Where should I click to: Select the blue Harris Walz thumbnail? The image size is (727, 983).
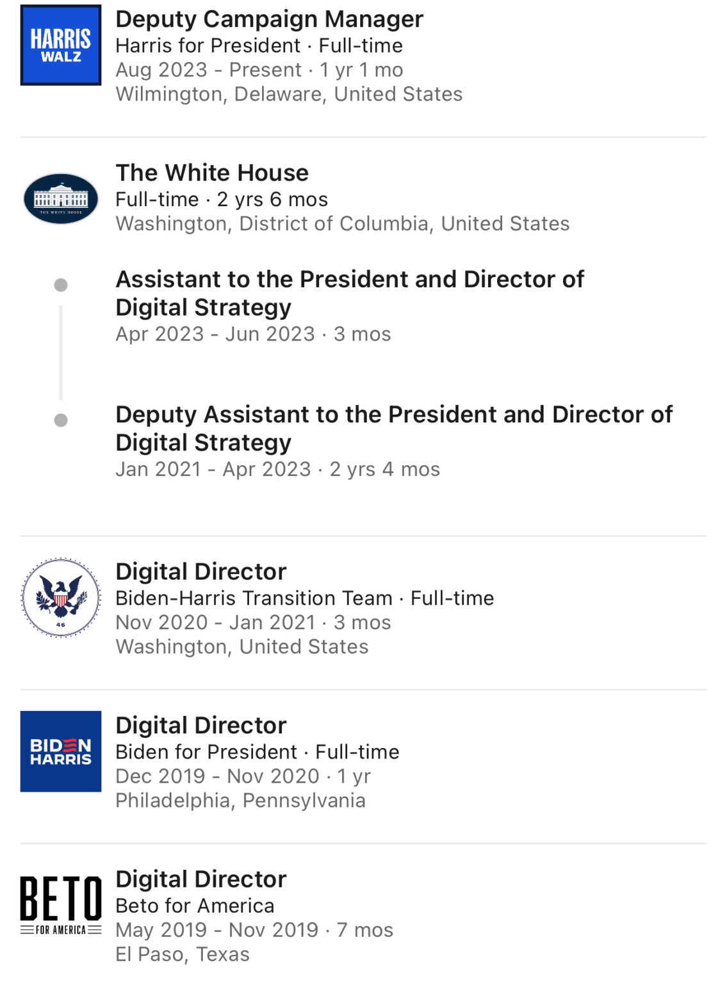tap(61, 45)
